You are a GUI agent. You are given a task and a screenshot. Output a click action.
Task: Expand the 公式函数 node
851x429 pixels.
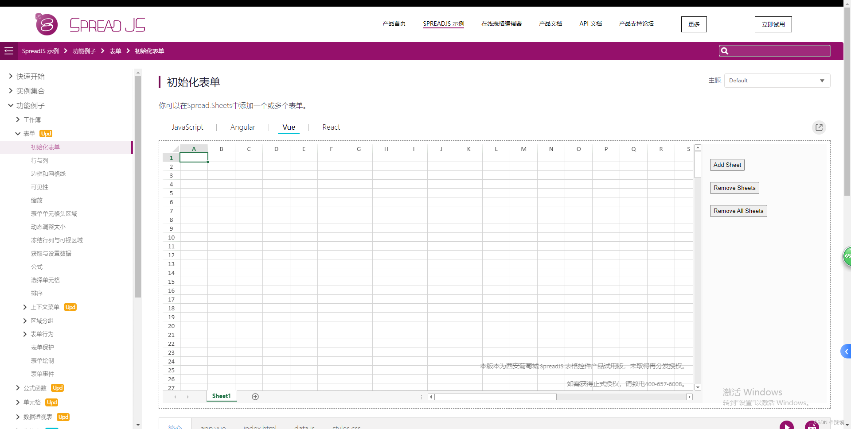coord(18,388)
